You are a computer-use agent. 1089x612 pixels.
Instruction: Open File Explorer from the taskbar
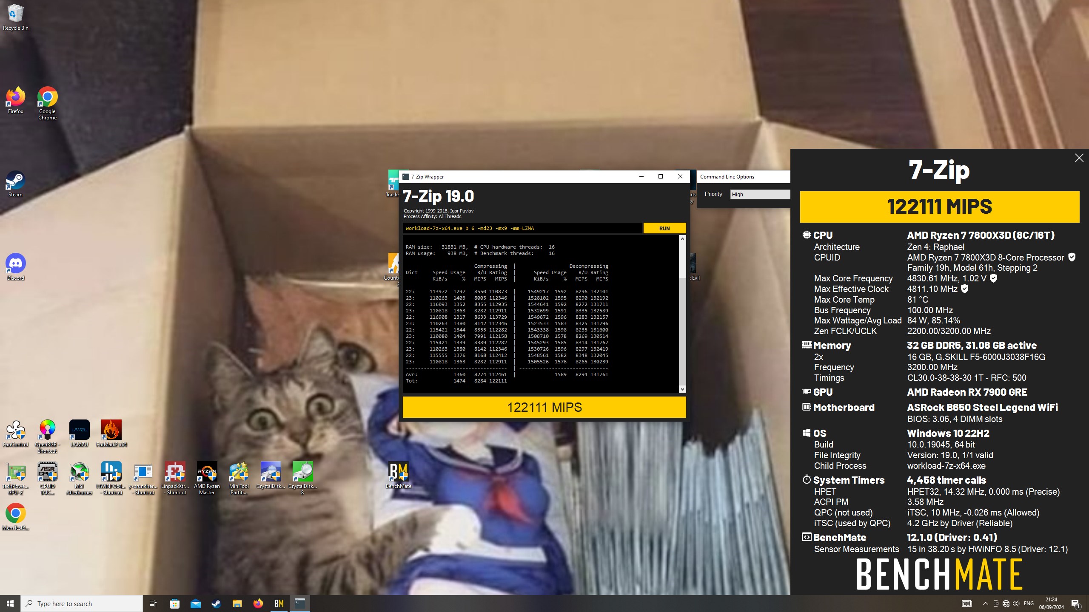[x=237, y=603]
